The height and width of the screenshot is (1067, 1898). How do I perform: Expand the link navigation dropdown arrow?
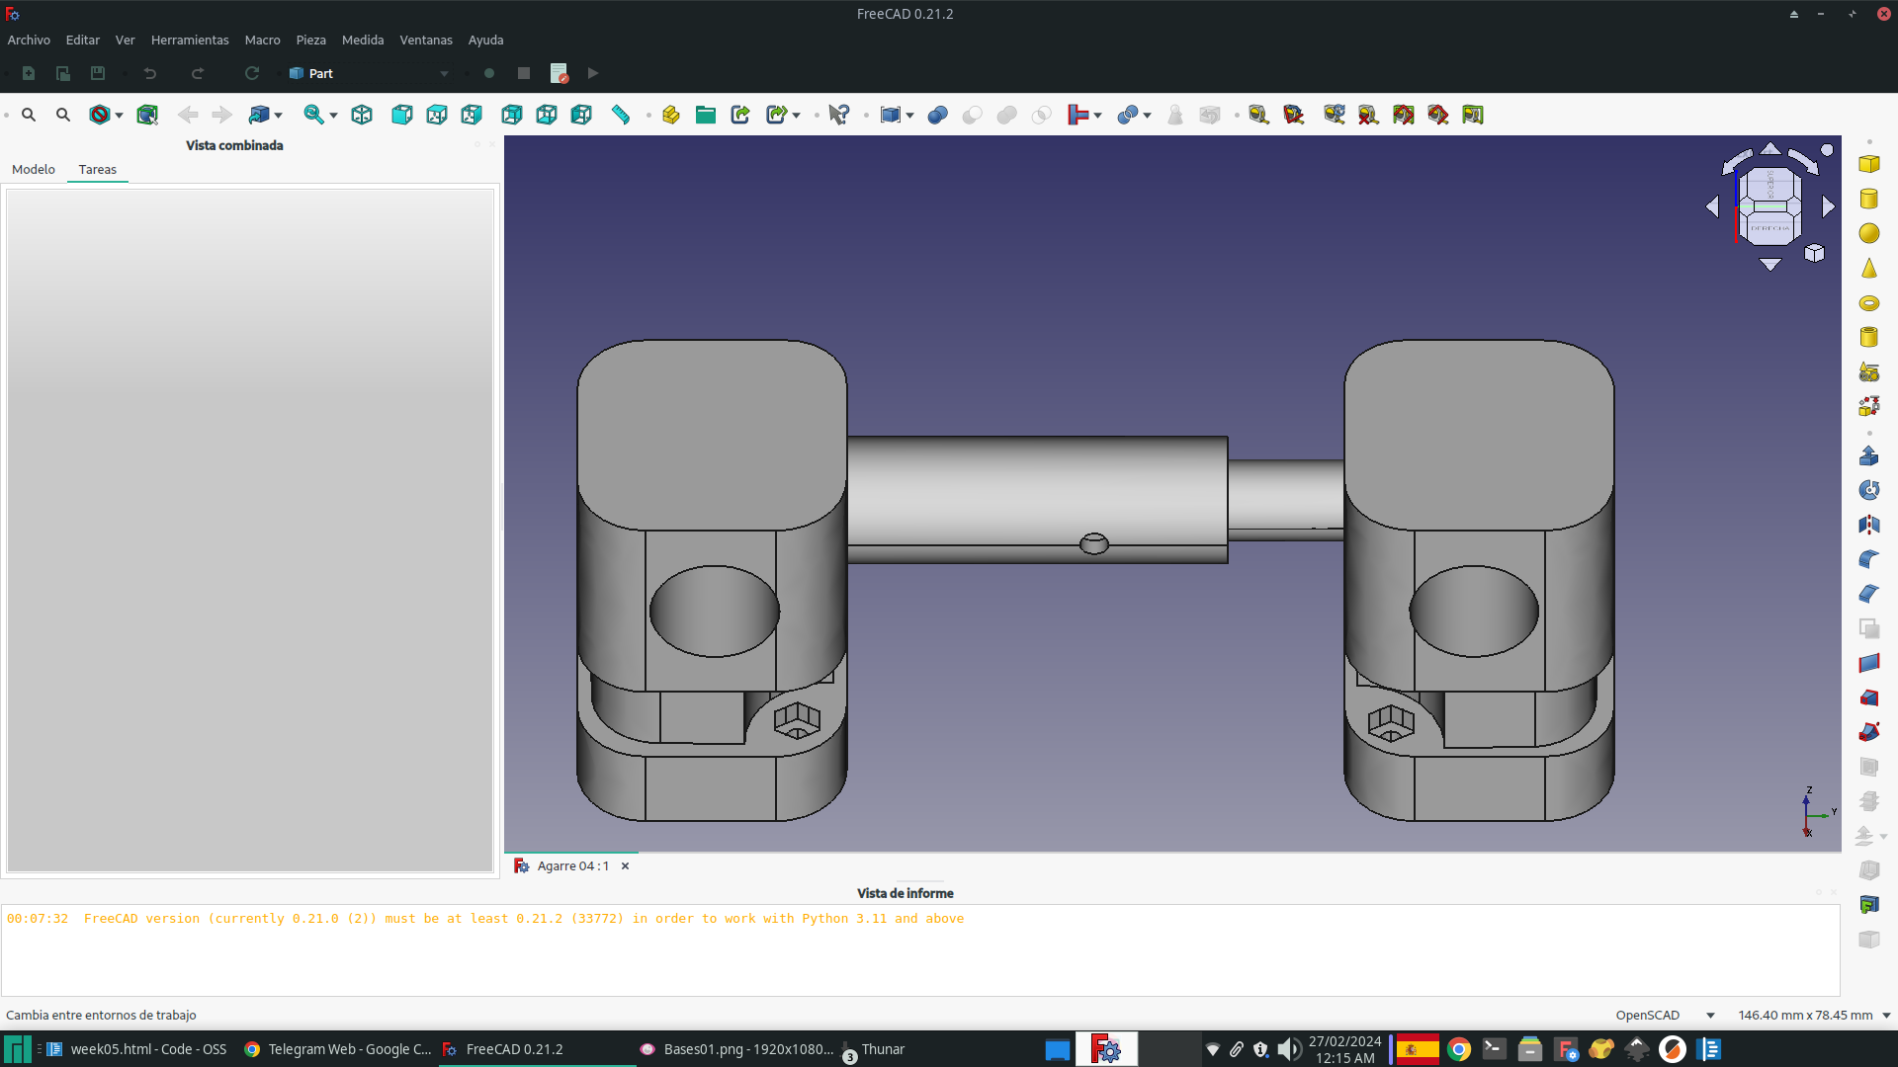[x=278, y=116]
